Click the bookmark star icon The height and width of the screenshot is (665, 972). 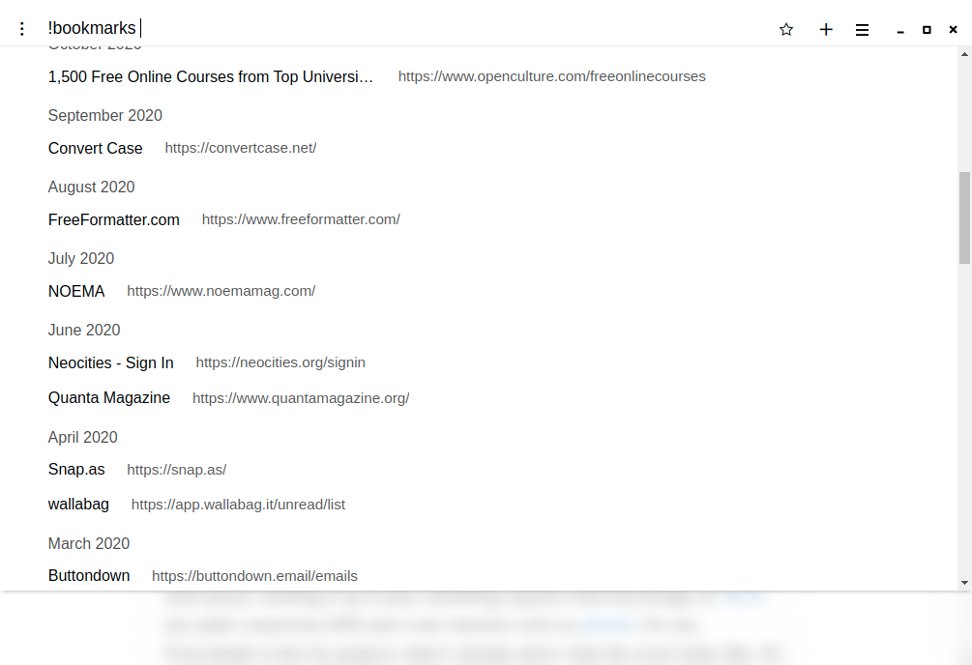coord(786,30)
